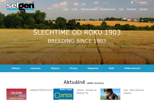Click the Julie wheat girl thumbnail
Image resolution: width=154 pixels, height=102 pixels.
[x=110, y=94]
